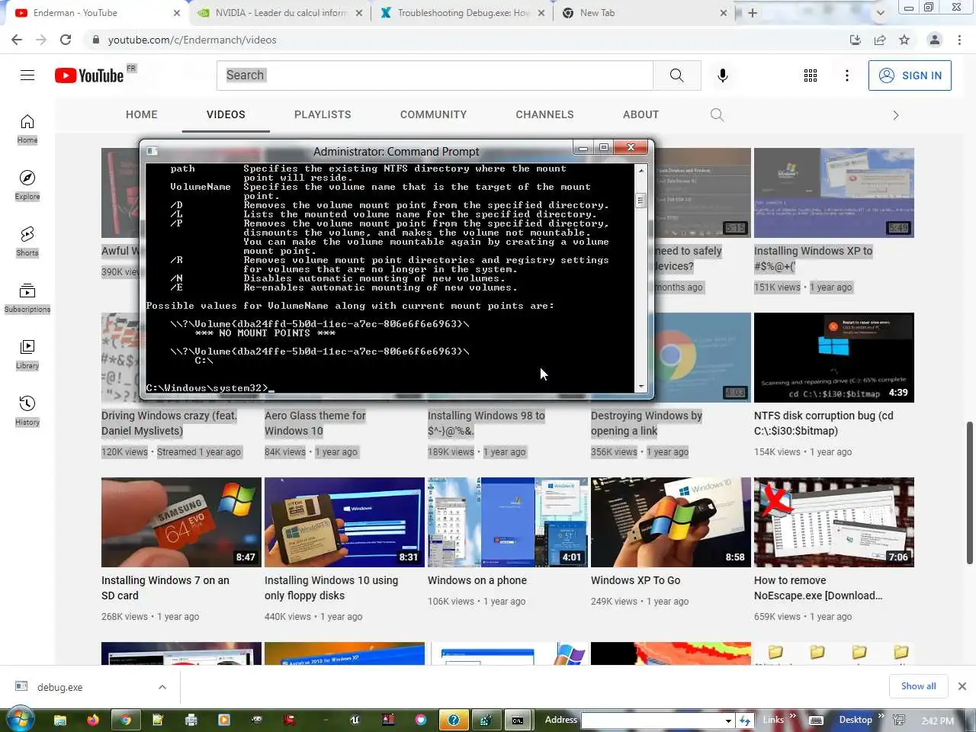Switch to the HOME channel tab
The height and width of the screenshot is (732, 976).
[x=142, y=114]
